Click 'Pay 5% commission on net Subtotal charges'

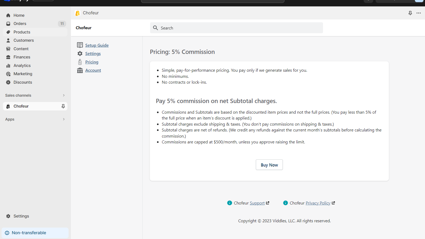coord(216,101)
